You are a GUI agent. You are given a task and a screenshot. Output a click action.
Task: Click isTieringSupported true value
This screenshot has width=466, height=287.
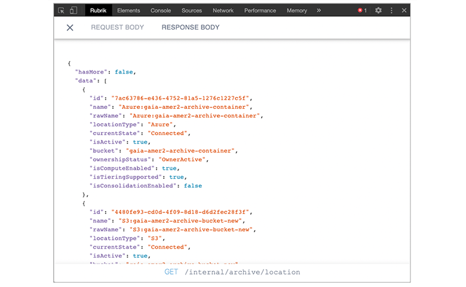click(x=176, y=177)
